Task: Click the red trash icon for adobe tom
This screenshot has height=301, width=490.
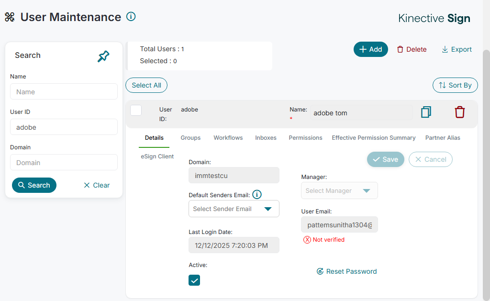Action: (459, 112)
